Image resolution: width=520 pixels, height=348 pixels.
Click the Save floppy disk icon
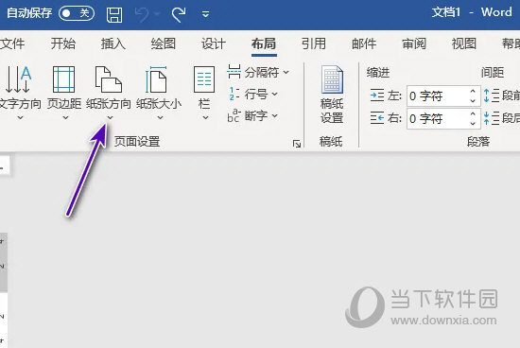pyautogui.click(x=114, y=14)
